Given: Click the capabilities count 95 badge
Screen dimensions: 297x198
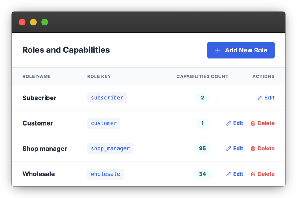Looking at the screenshot, I should (202, 149).
